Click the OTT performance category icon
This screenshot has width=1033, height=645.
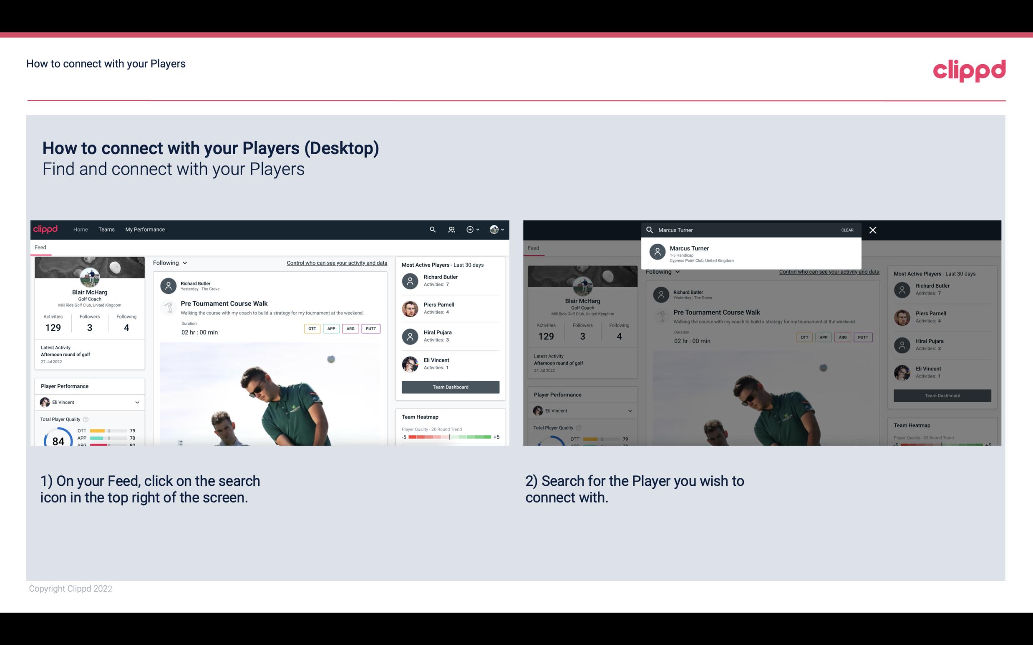tap(311, 328)
